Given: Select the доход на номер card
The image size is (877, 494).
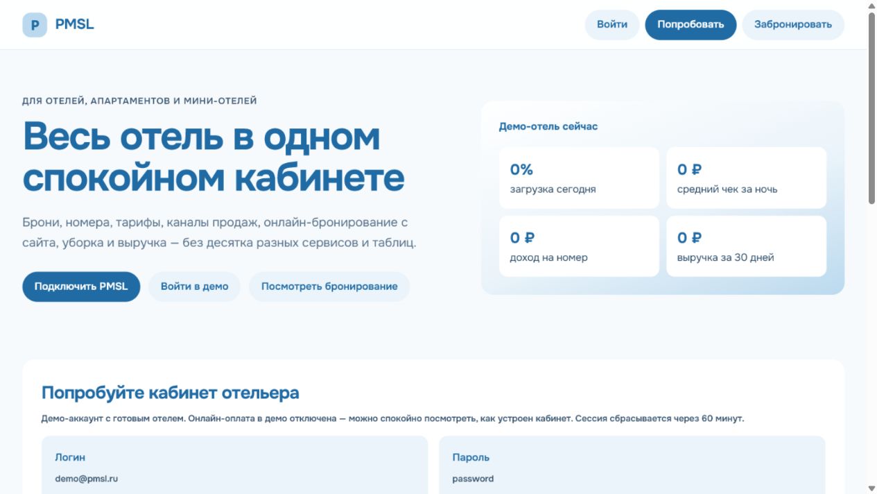Looking at the screenshot, I should click(579, 246).
